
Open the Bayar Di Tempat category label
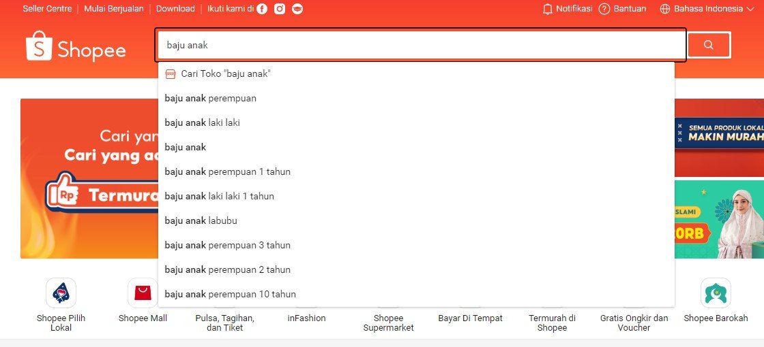tap(470, 318)
